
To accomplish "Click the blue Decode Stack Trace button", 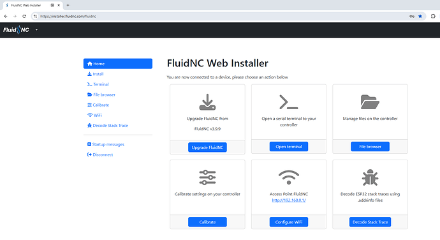I will coord(370,222).
